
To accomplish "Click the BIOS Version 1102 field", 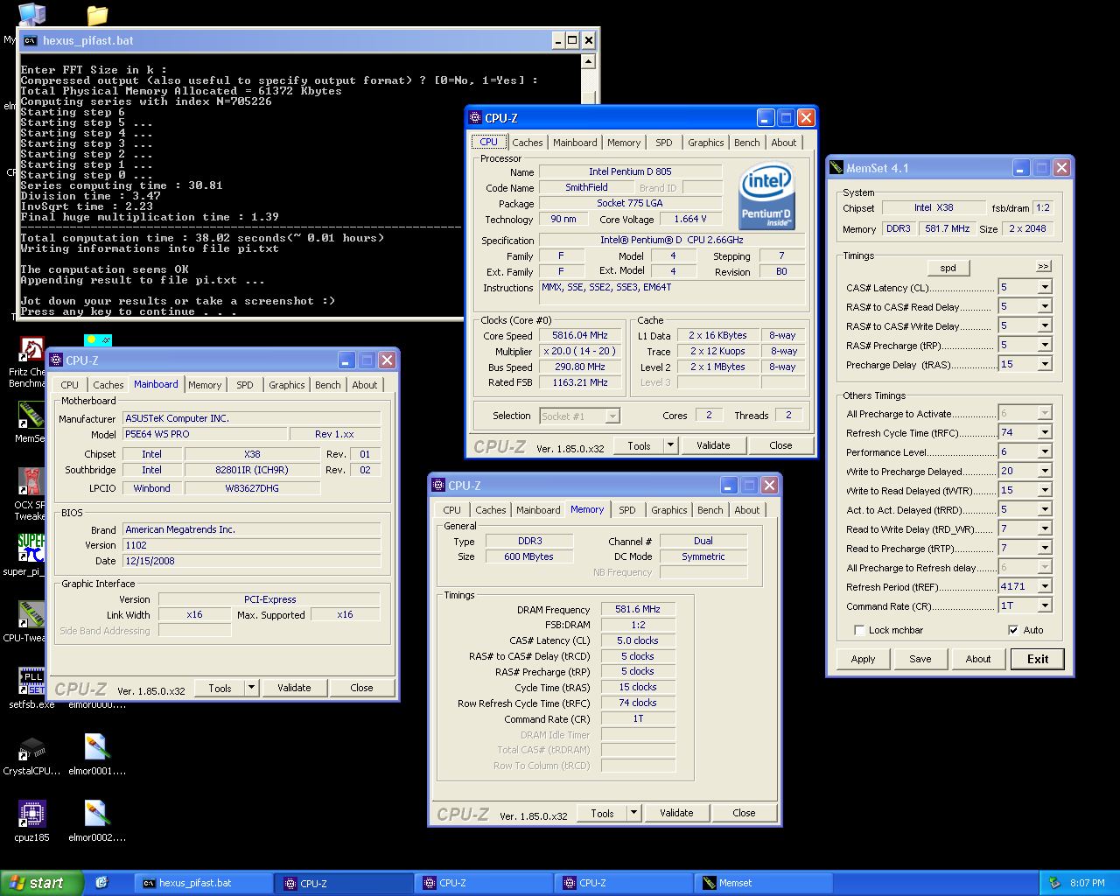I will (x=252, y=545).
